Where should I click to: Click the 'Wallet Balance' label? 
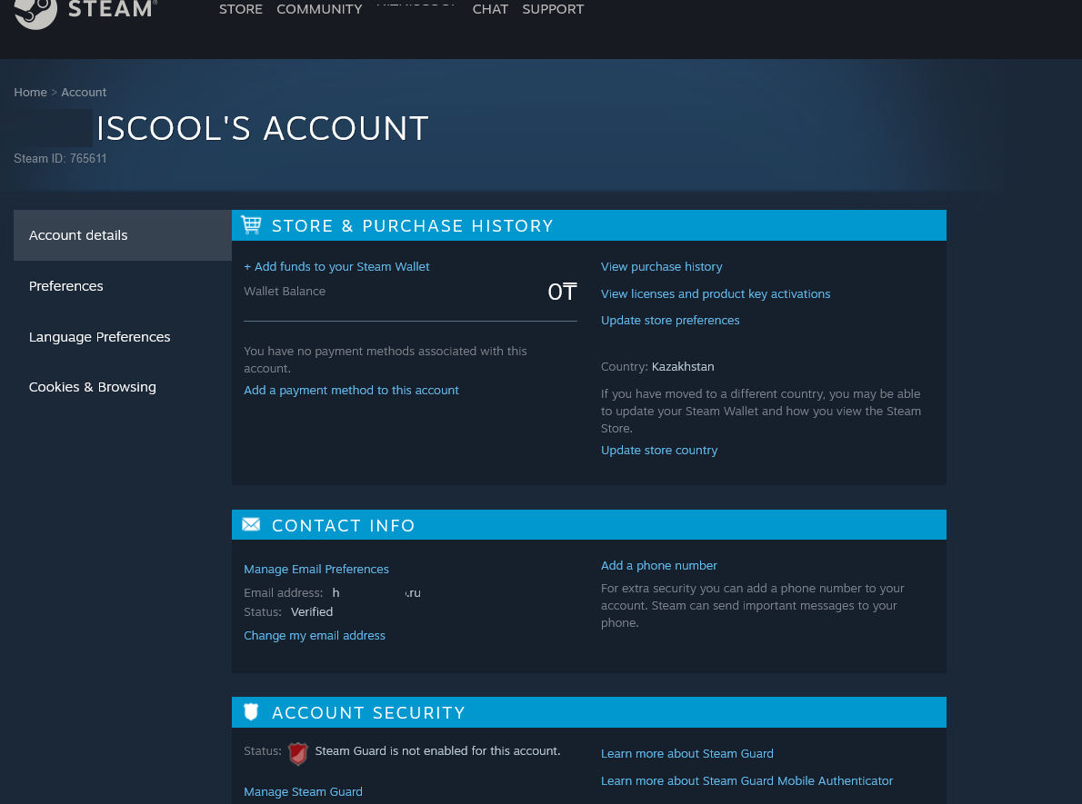285,291
